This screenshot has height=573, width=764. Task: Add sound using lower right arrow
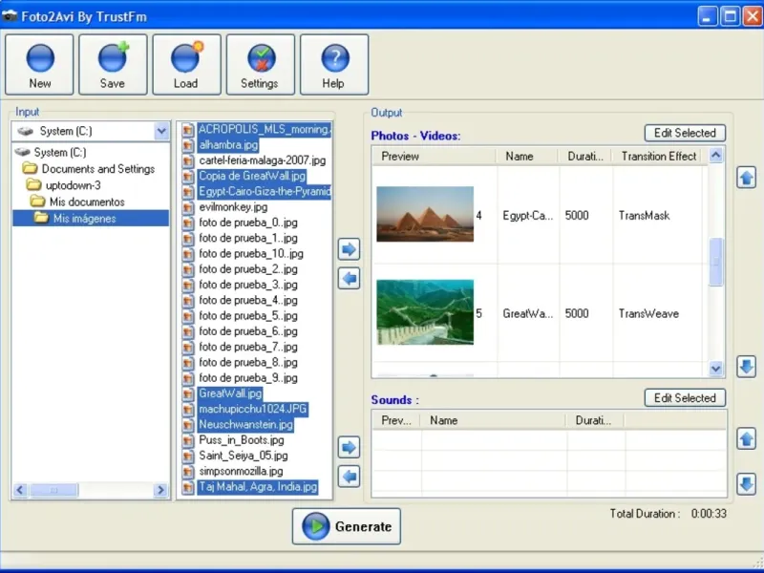click(350, 447)
